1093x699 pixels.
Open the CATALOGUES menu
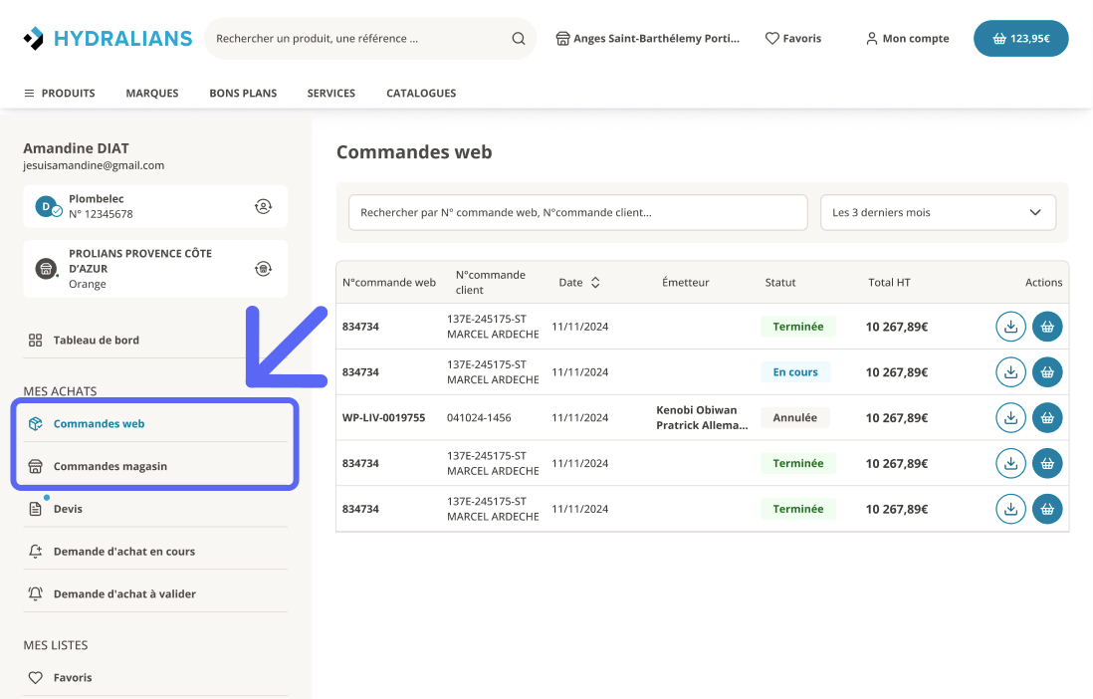[x=421, y=93]
